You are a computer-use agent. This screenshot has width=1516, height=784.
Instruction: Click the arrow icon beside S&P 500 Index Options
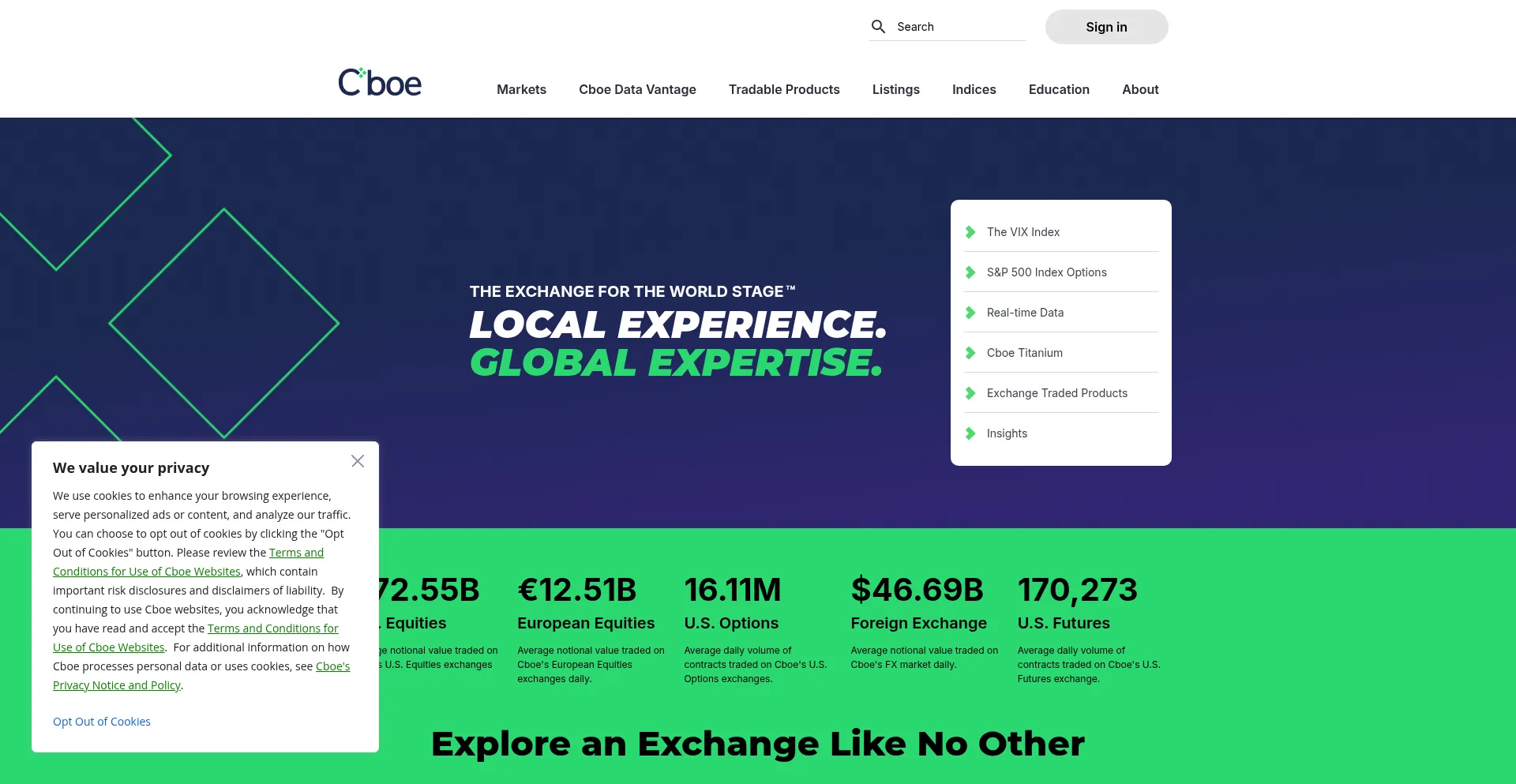(x=970, y=272)
